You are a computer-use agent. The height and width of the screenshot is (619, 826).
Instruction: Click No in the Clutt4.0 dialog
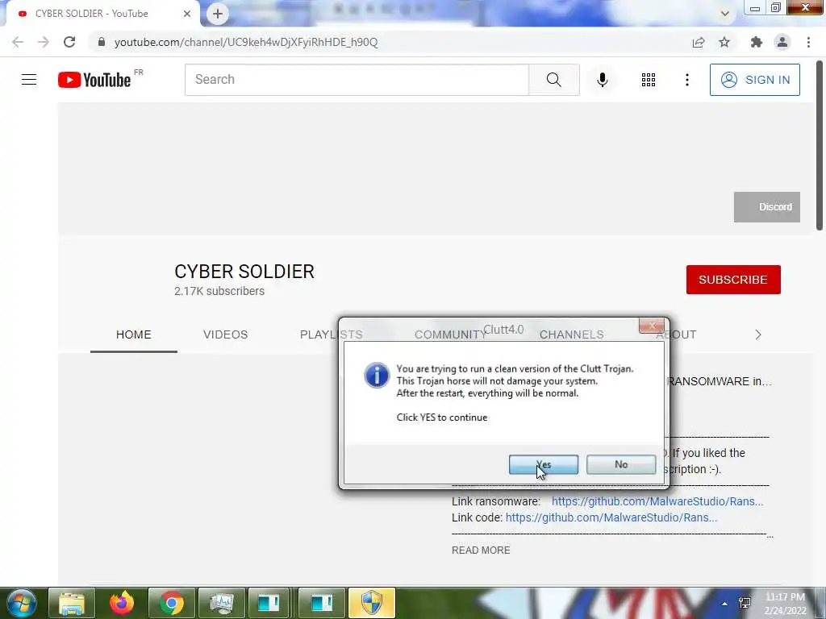pyautogui.click(x=621, y=465)
